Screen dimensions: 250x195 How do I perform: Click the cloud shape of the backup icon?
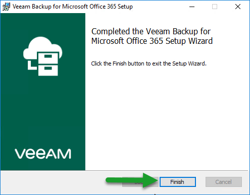(42, 48)
